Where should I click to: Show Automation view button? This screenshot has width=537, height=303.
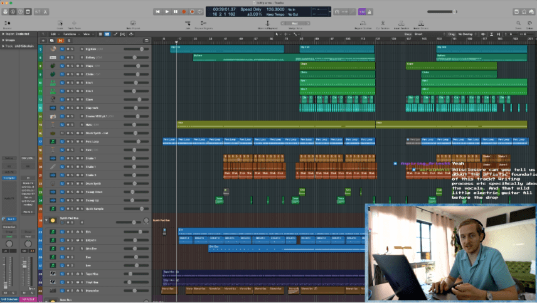(x=115, y=35)
